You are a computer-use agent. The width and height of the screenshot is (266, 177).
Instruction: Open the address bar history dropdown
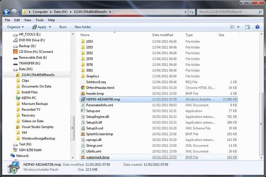click(185, 12)
